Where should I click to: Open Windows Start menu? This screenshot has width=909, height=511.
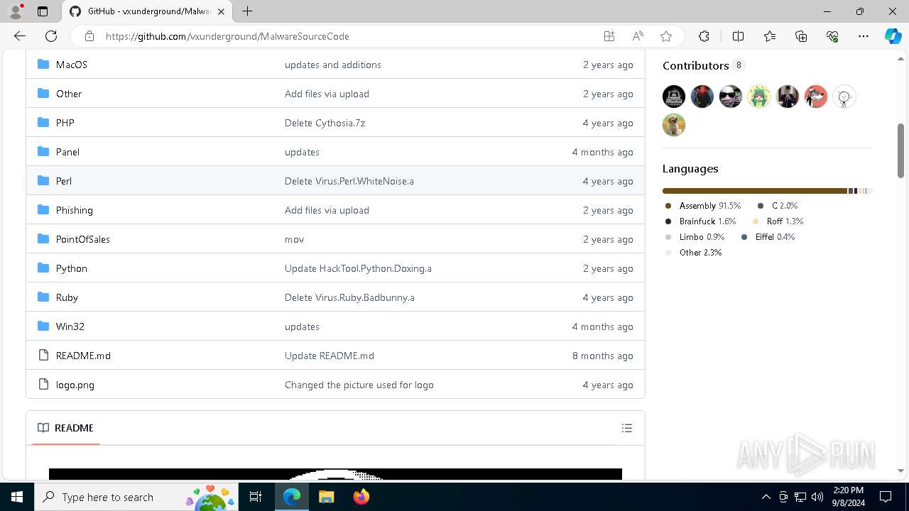coord(17,497)
